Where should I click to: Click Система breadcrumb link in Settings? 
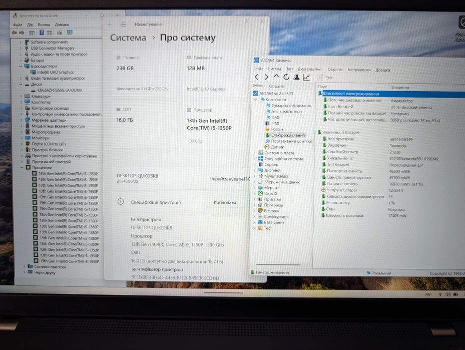pos(128,38)
